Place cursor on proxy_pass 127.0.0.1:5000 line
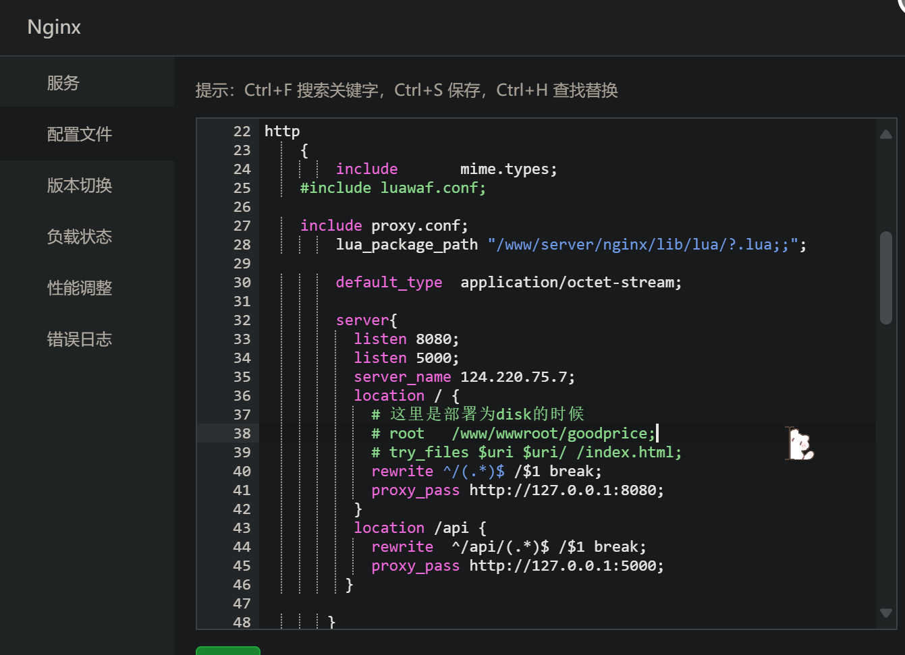 click(x=517, y=566)
